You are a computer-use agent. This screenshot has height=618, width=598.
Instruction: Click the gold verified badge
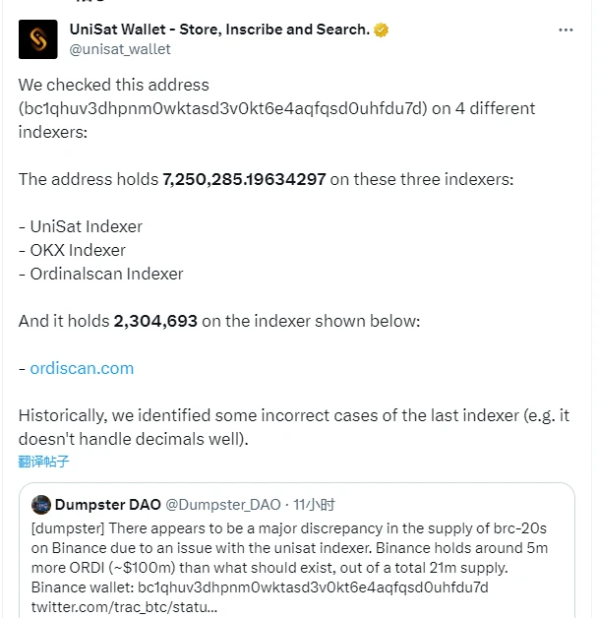pyautogui.click(x=382, y=30)
